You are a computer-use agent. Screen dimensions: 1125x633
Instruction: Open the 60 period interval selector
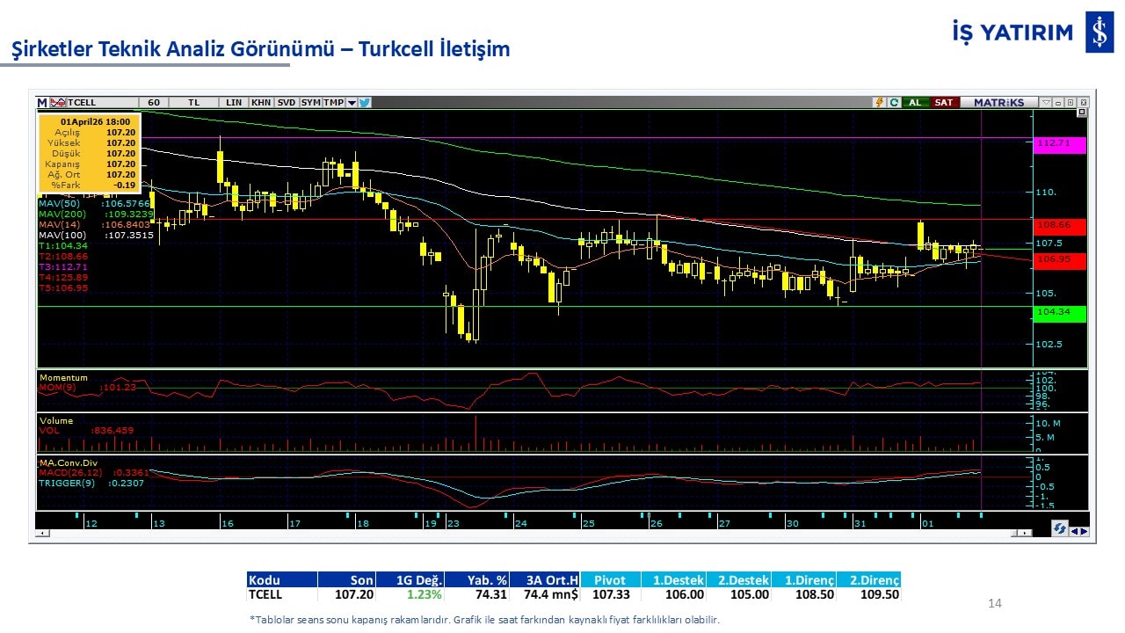(154, 103)
